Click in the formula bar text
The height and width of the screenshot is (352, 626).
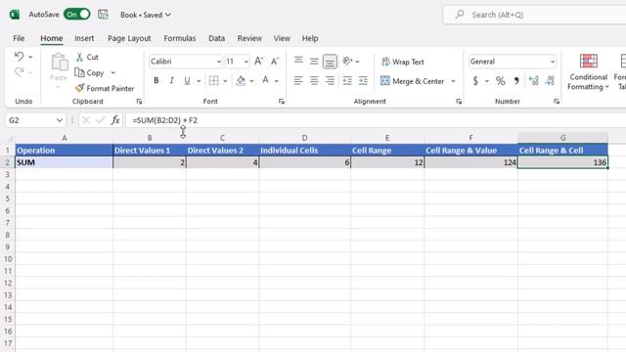pos(165,120)
